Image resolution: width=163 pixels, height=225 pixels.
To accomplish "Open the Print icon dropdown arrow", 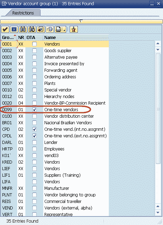I will 65,30.
